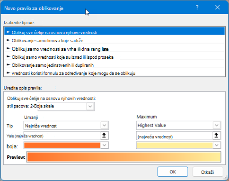
Task: Click the help question mark icon
Action: [197, 8]
